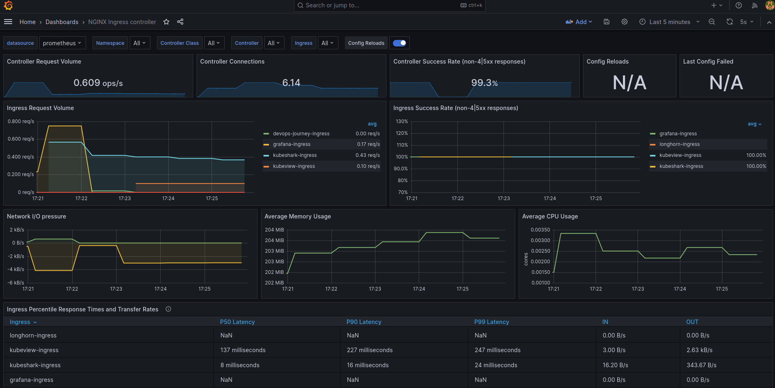775x388 pixels.
Task: Zoom out the time range
Action: click(712, 22)
